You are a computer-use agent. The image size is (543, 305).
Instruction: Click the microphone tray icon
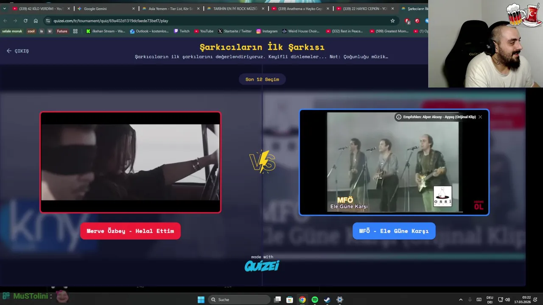tap(470, 299)
